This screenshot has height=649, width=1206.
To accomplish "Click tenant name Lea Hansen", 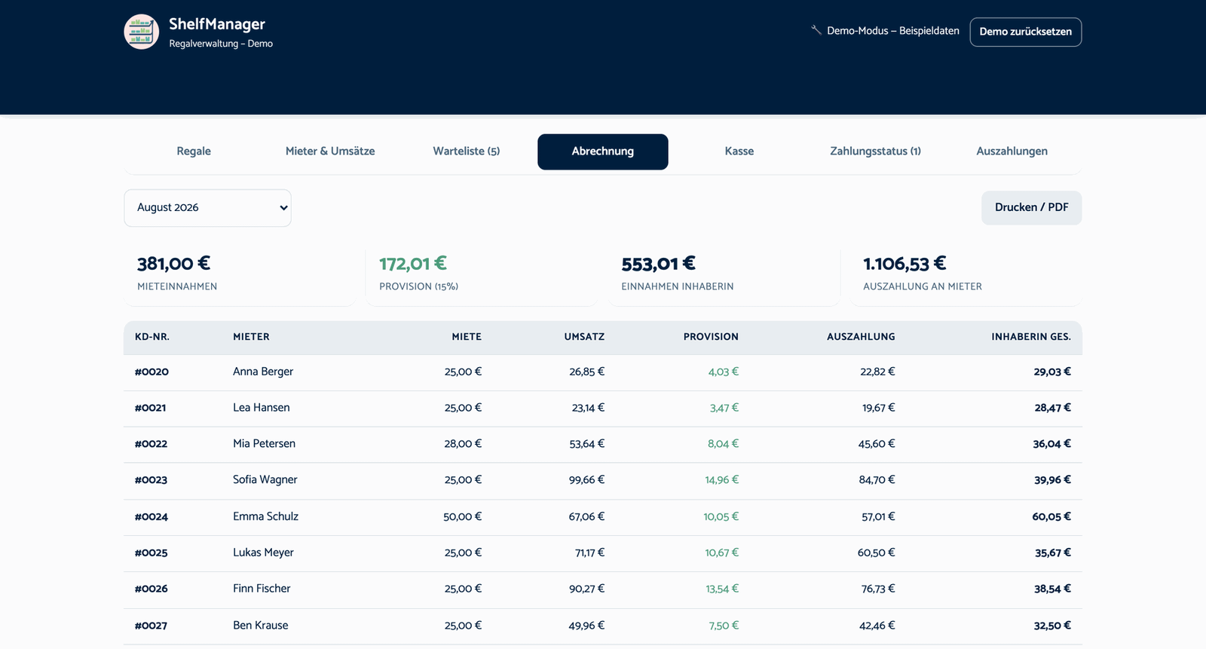I will pos(262,408).
